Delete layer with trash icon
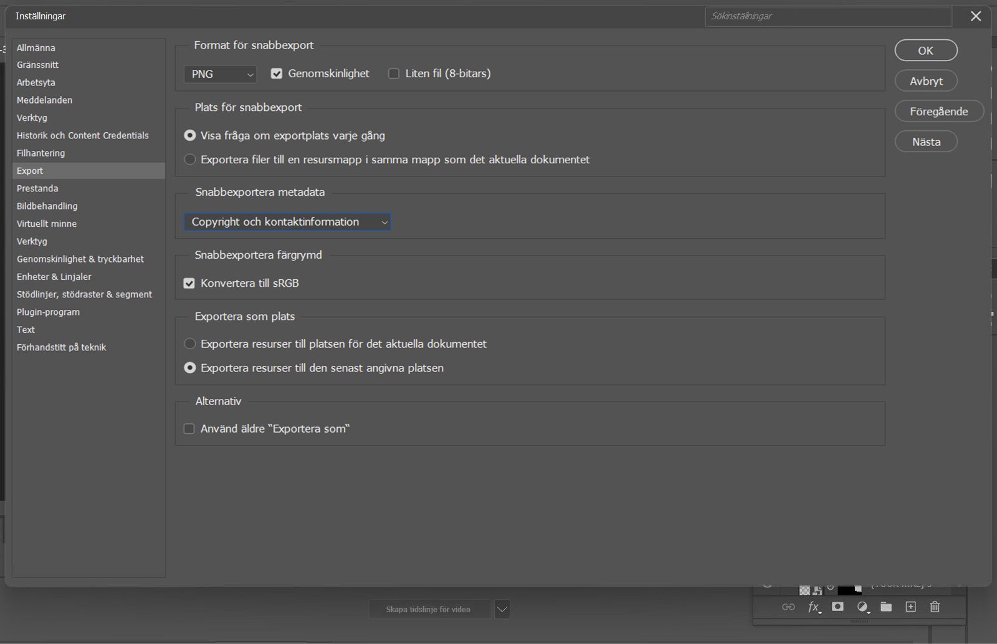Viewport: 997px width, 644px height. click(x=935, y=607)
